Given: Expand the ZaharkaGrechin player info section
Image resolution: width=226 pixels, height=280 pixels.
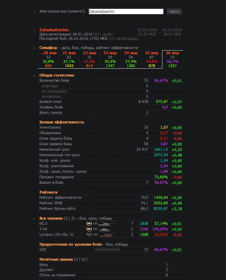Looking at the screenshot, I should pos(34,30).
